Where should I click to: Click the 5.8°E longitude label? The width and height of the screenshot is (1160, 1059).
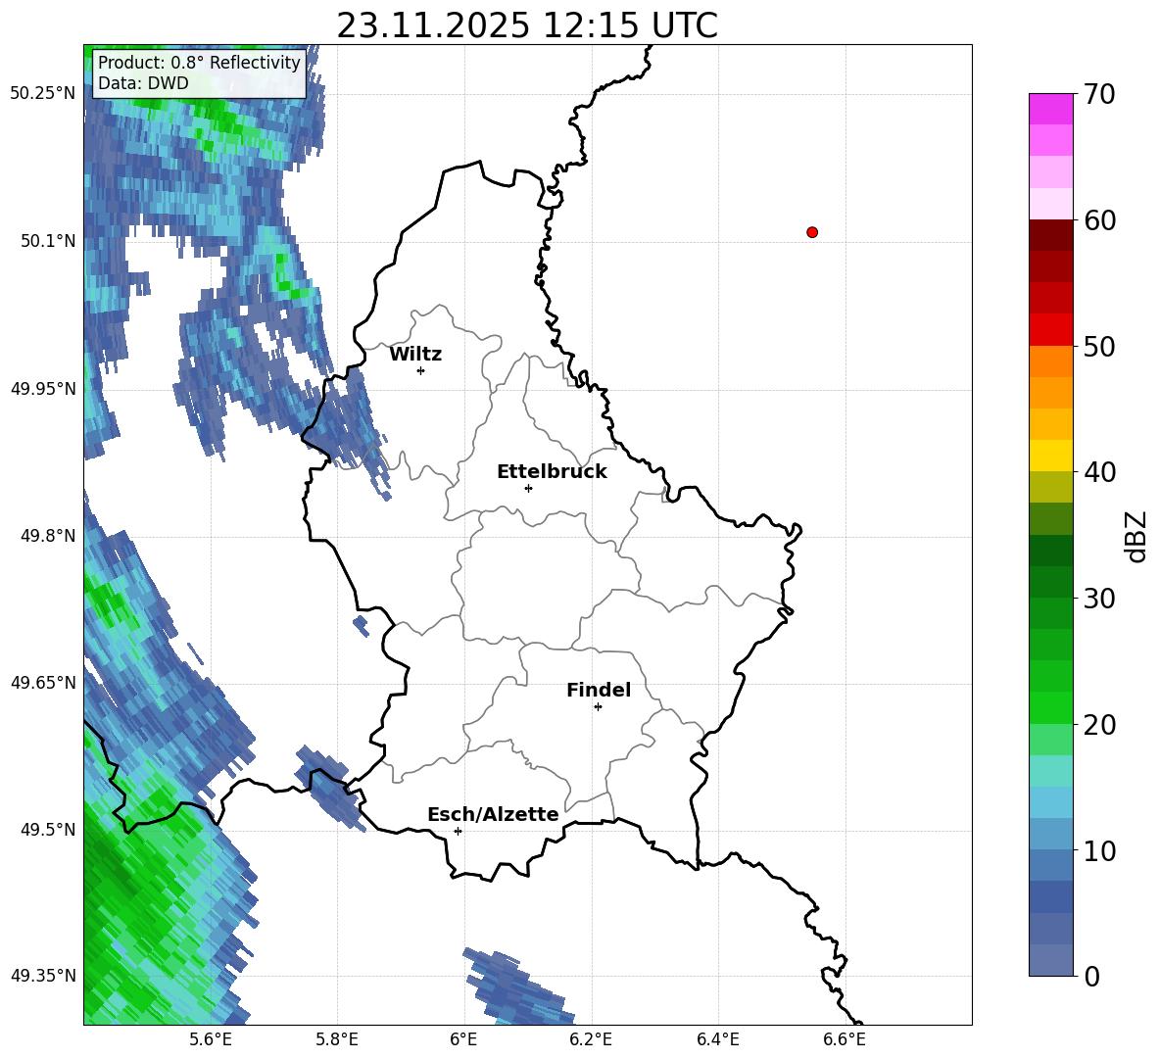coord(337,1040)
